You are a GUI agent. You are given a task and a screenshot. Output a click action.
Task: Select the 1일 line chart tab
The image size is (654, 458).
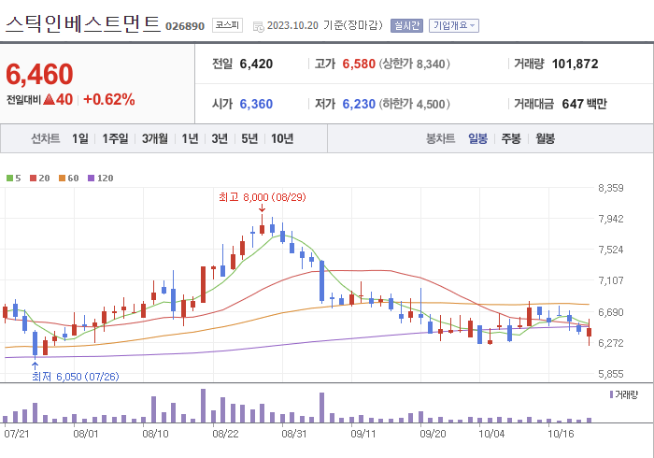click(x=80, y=138)
